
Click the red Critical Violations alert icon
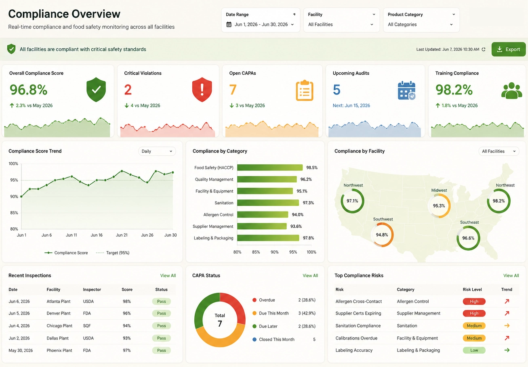click(202, 90)
